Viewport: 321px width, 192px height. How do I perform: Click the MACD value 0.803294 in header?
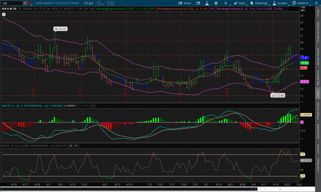57,105
